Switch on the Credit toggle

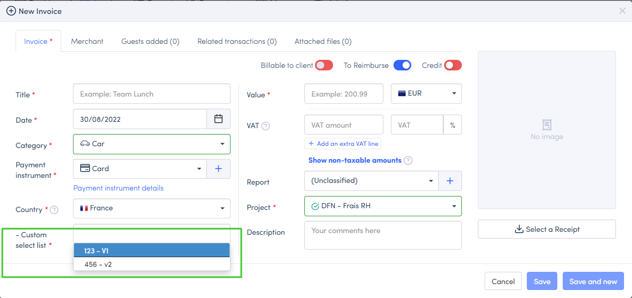pos(453,65)
